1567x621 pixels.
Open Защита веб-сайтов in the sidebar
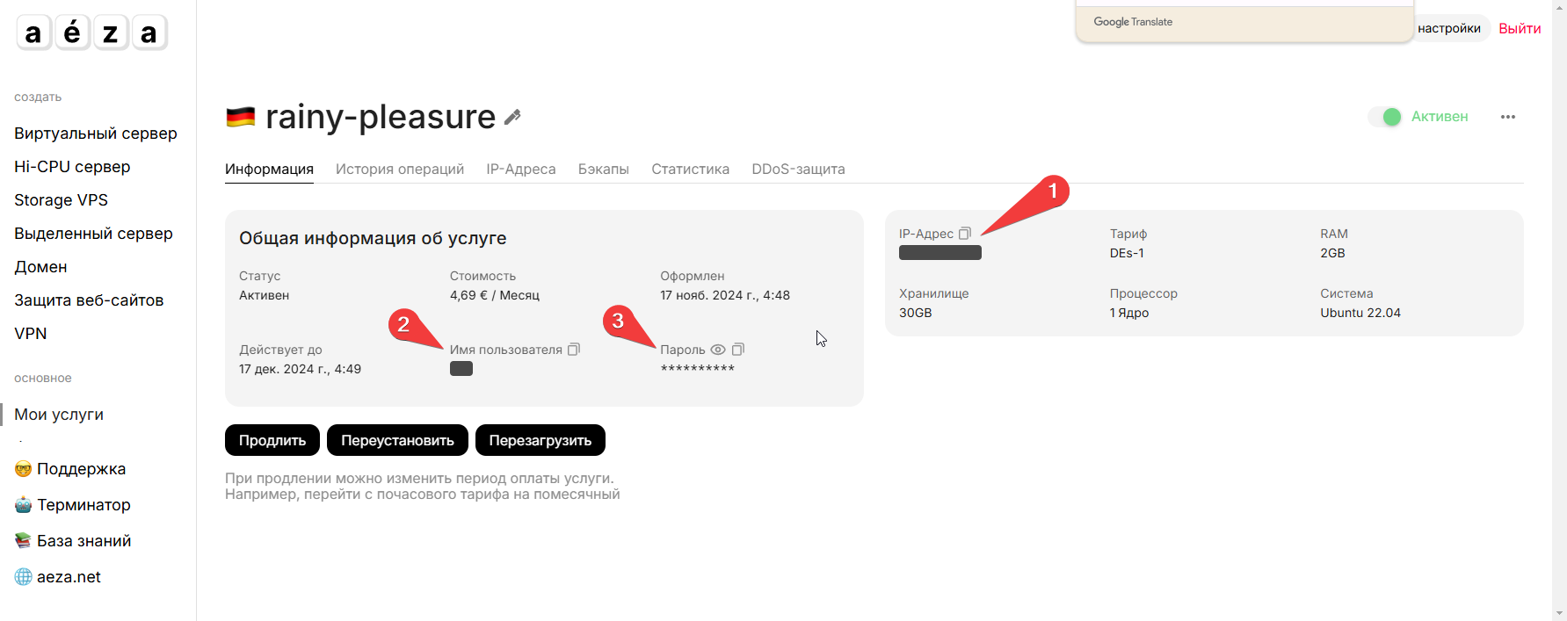tap(89, 300)
